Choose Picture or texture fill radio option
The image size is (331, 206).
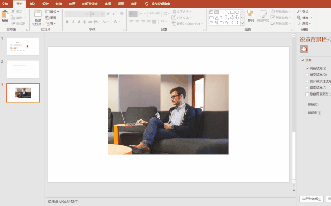pos(307,81)
